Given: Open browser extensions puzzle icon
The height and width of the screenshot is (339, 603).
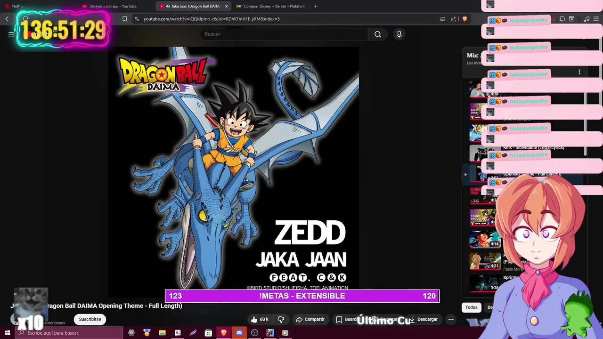Looking at the screenshot, I should click(x=562, y=19).
